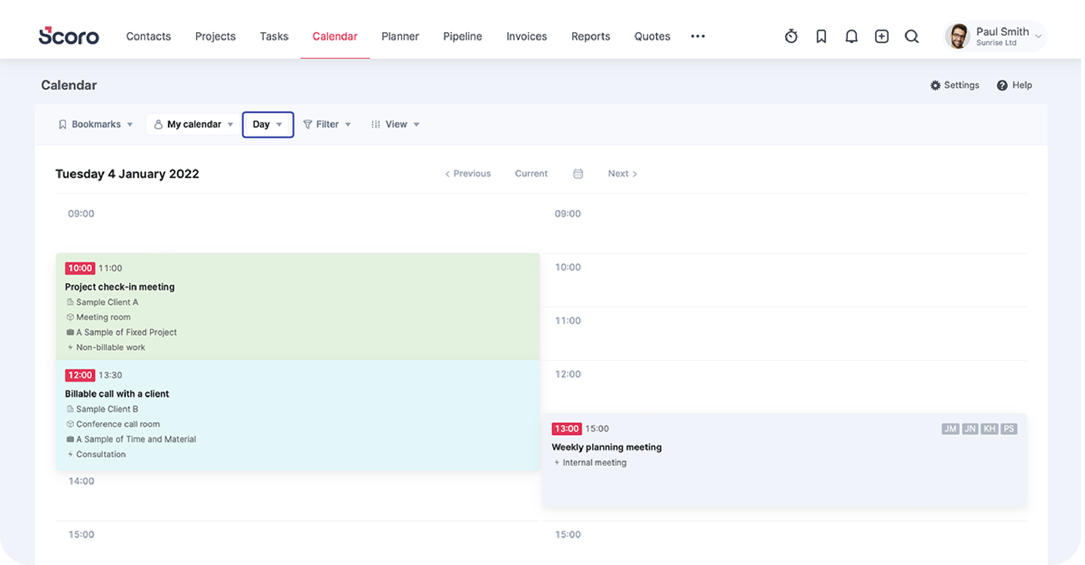Jump to the Current day
The width and height of the screenshot is (1085, 565).
point(531,173)
